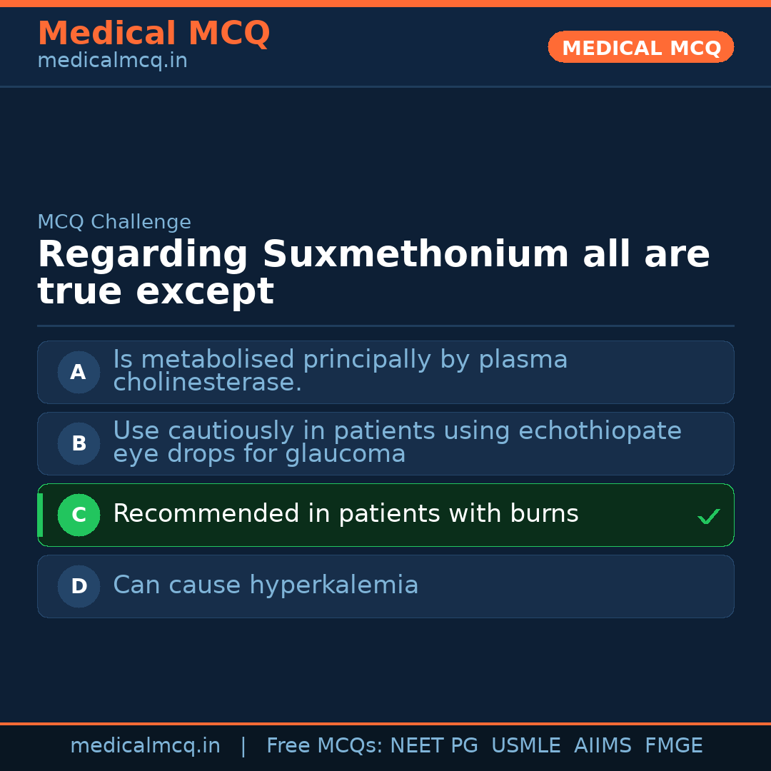Click 'FMGE' in the footer

pos(673,746)
